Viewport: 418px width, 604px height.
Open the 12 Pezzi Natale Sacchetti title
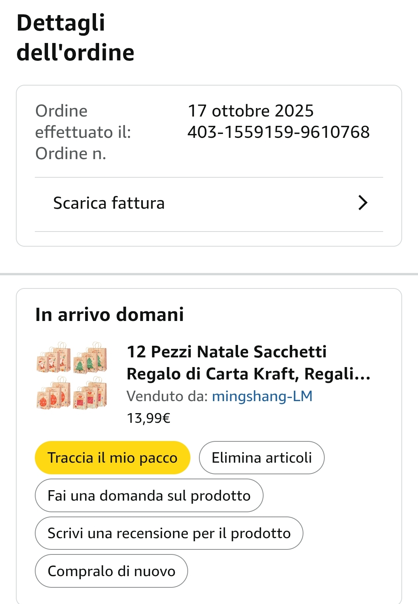point(248,363)
